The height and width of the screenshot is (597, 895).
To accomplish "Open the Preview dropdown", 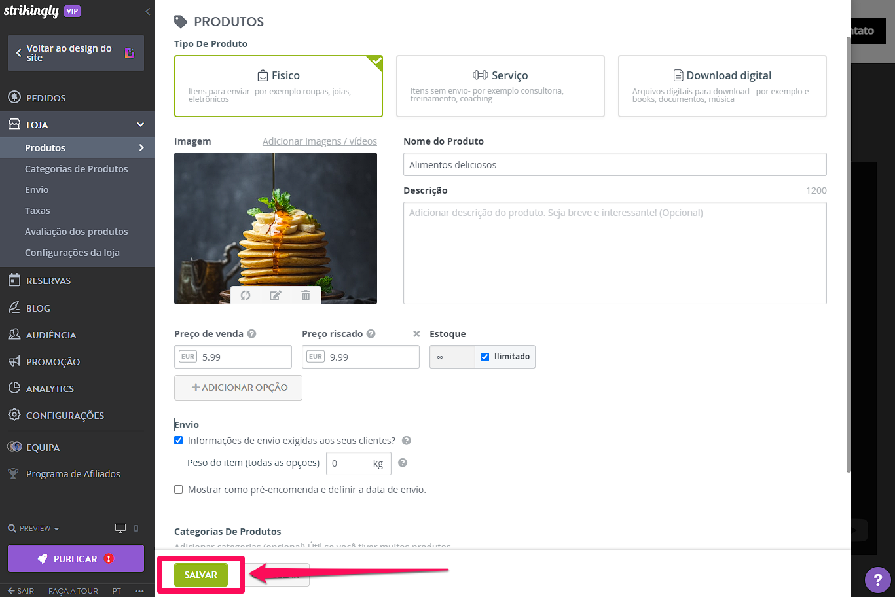I will (x=34, y=528).
